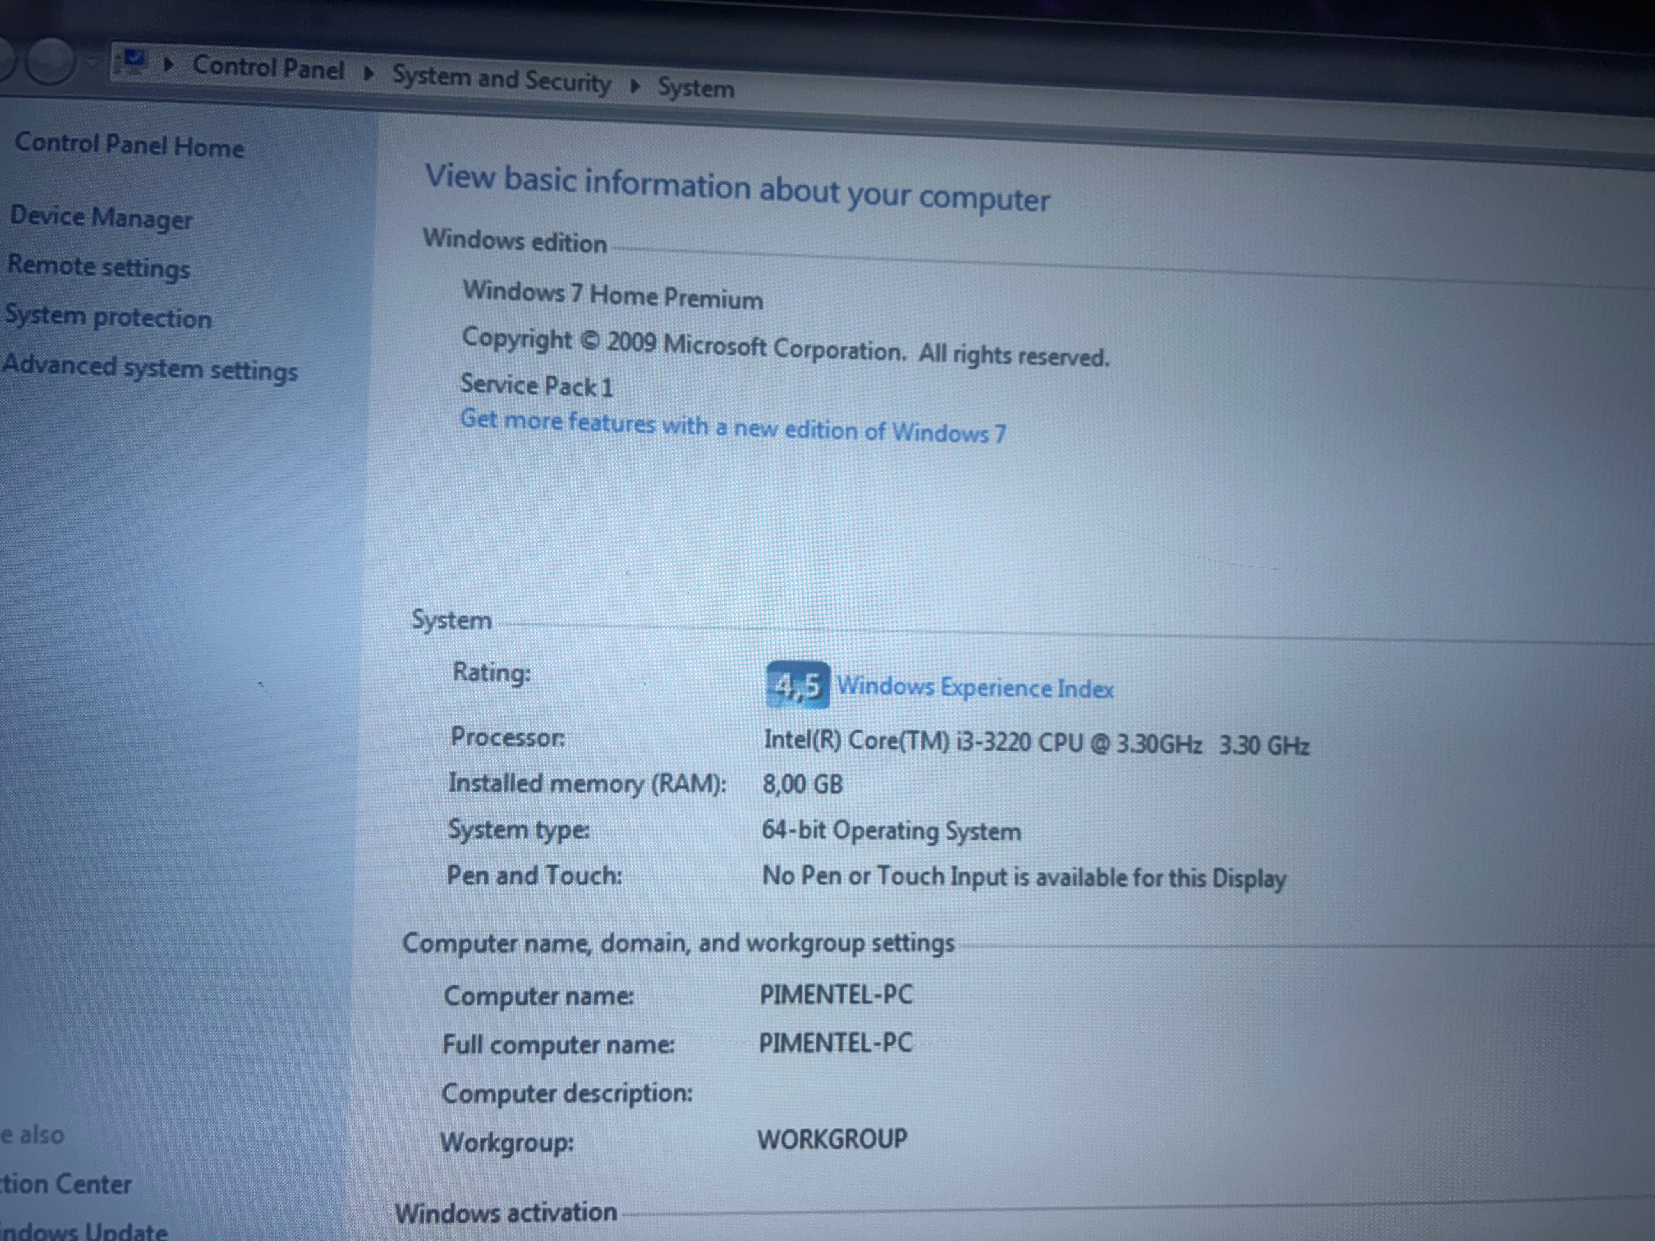Select System breadcrumb in address bar

pos(696,88)
